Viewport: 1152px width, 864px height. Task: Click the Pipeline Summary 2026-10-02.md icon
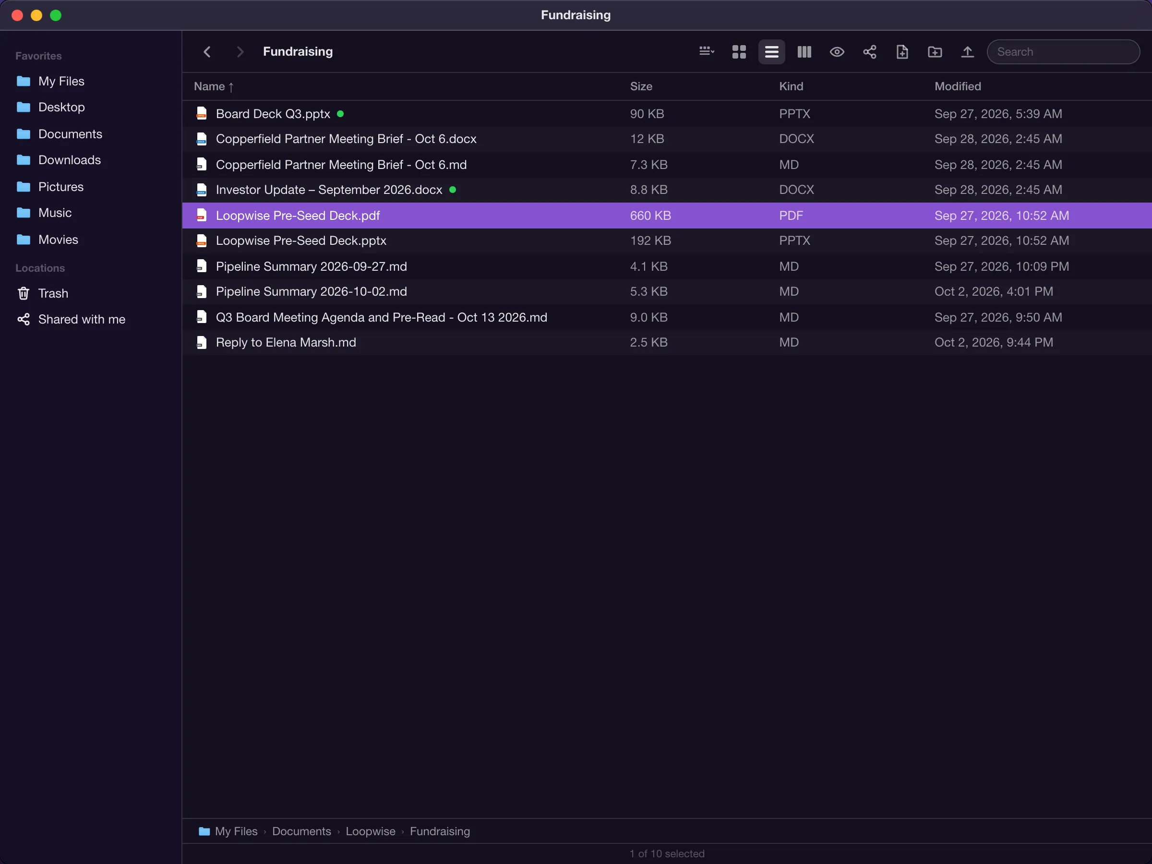[x=202, y=292]
